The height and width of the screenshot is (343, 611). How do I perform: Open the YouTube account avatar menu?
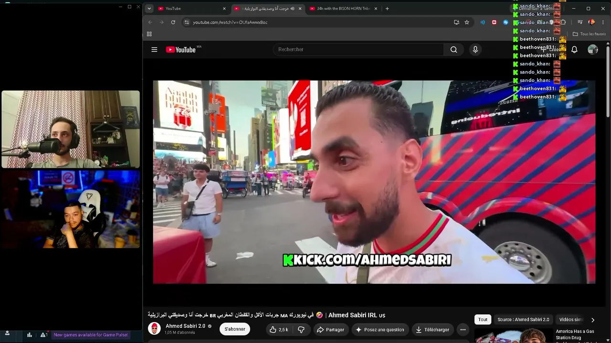click(x=593, y=50)
